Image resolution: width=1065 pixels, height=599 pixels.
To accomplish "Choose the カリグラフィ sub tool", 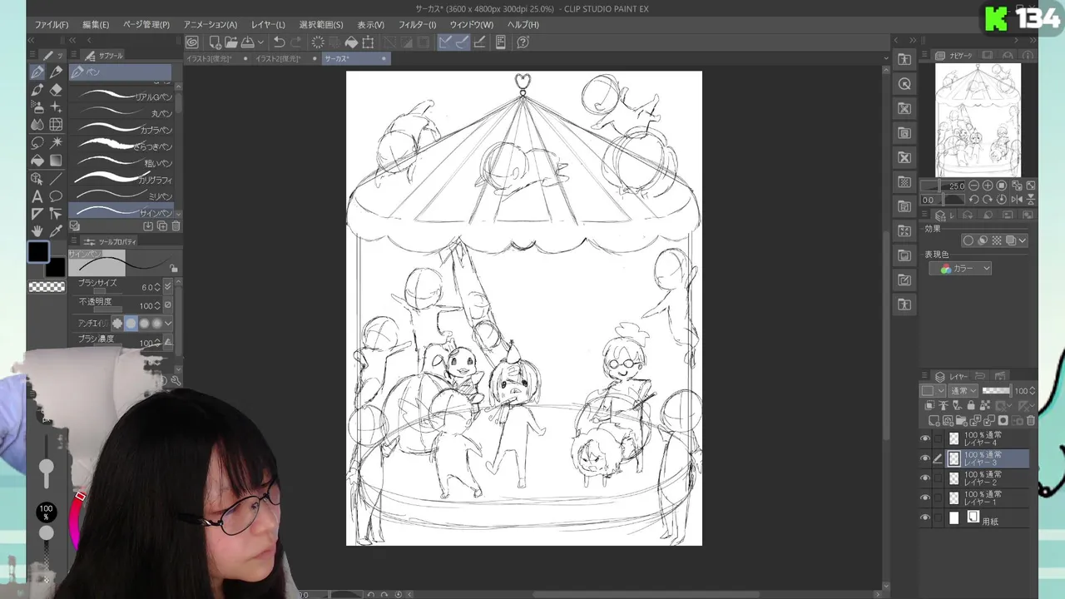I will pyautogui.click(x=121, y=180).
